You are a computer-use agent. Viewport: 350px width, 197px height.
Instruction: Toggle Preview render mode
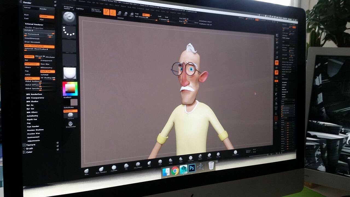[x=47, y=16]
